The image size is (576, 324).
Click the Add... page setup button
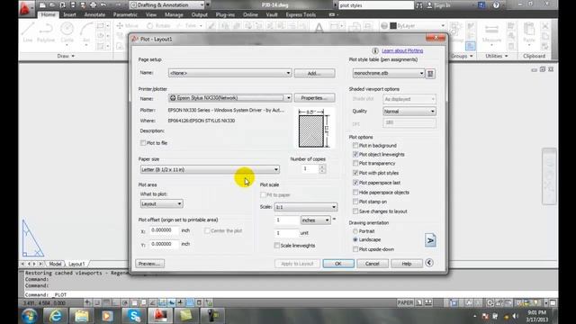click(x=314, y=73)
